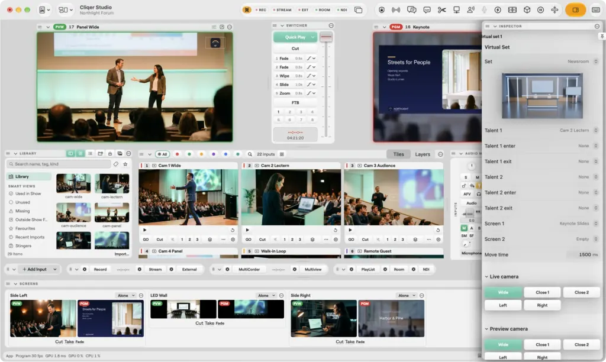Viewport: 606px width, 362px height.
Task: Click the grid icon next to 22 inputs
Action: point(282,154)
